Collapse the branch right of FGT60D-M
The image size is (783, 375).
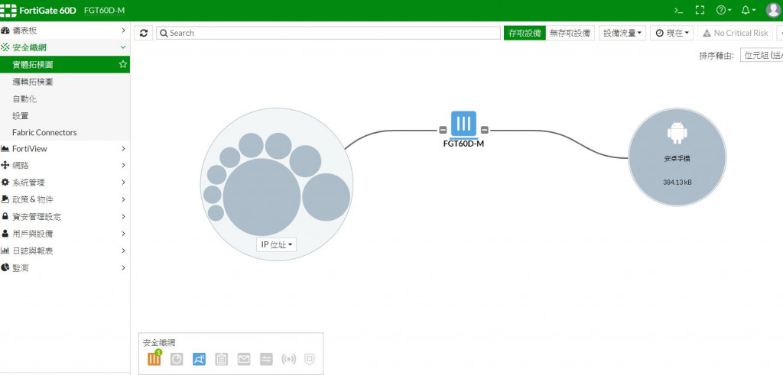(484, 131)
